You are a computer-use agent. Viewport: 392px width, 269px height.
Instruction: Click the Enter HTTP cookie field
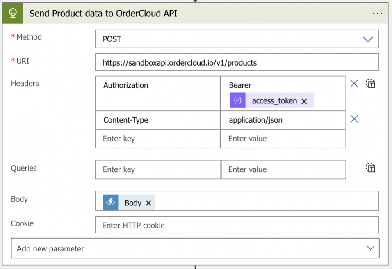point(237,225)
